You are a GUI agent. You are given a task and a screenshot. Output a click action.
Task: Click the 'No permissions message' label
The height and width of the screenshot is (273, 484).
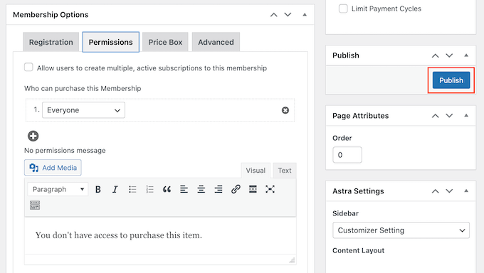click(65, 151)
